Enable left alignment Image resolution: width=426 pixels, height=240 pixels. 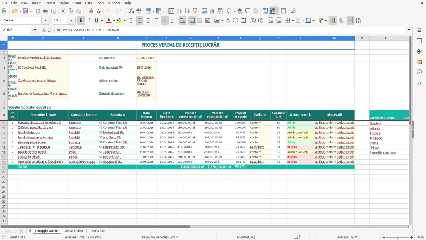point(132,21)
